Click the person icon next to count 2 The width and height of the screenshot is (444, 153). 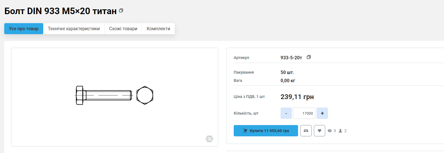click(340, 131)
